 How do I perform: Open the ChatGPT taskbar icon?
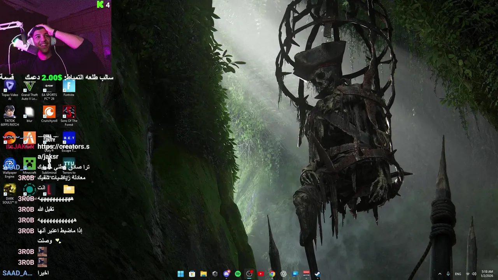pos(284,274)
